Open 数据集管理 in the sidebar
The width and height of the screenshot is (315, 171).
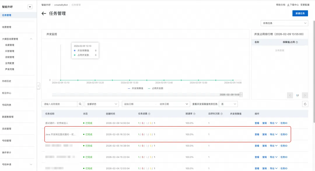(x=8, y=117)
